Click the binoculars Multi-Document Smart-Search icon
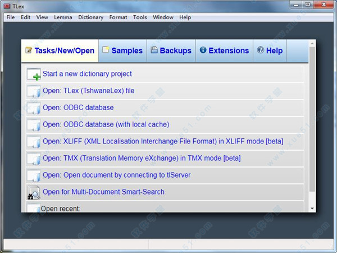Viewport: 337px width, 253px height. (34, 192)
